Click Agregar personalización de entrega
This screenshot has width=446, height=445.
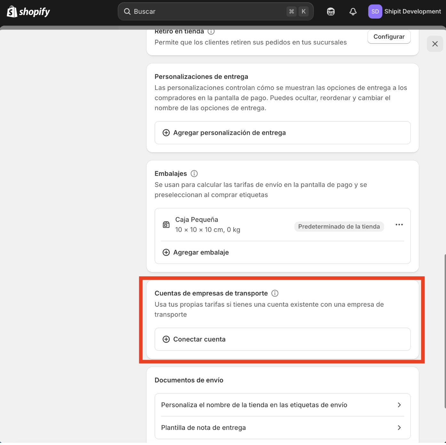(x=229, y=133)
